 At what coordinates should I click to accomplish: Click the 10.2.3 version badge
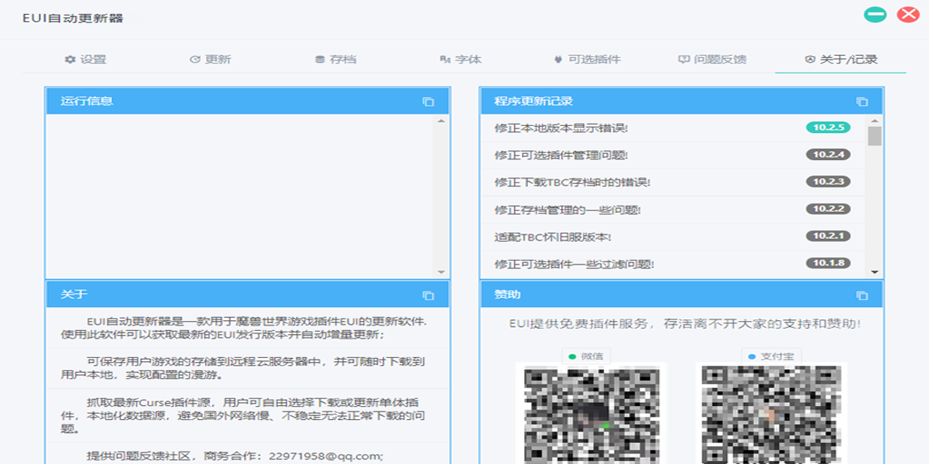point(828,182)
